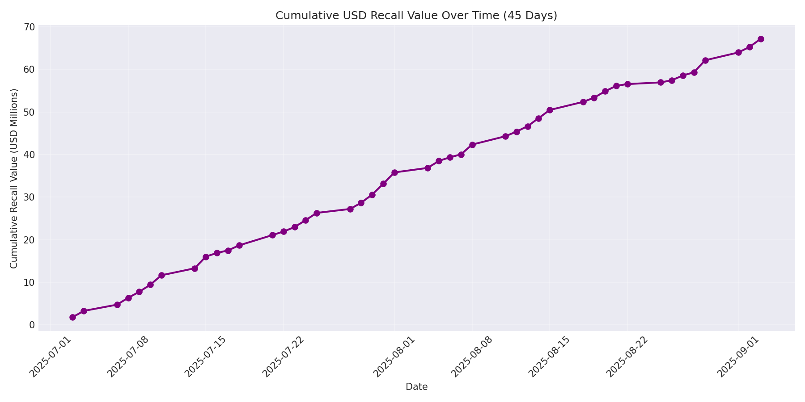Click the purple trend line midpoint
The image size is (805, 402).
coord(416,168)
